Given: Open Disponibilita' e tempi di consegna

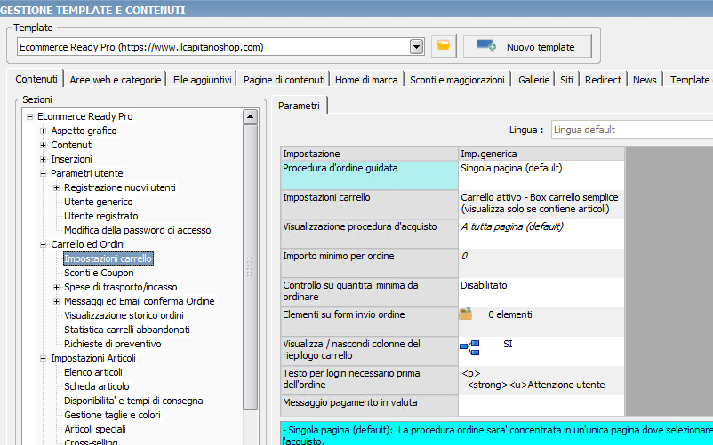Looking at the screenshot, I should click(x=133, y=401).
